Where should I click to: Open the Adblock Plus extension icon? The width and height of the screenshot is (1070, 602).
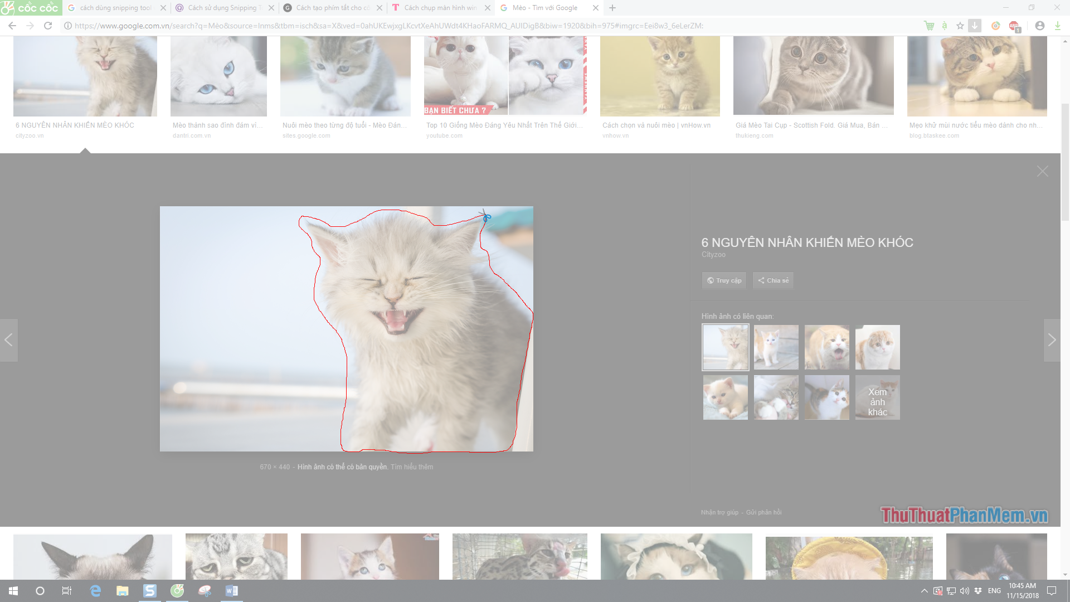(1014, 26)
